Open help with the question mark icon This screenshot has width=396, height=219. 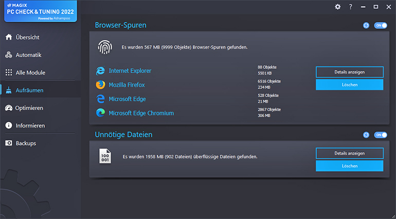(x=351, y=7)
